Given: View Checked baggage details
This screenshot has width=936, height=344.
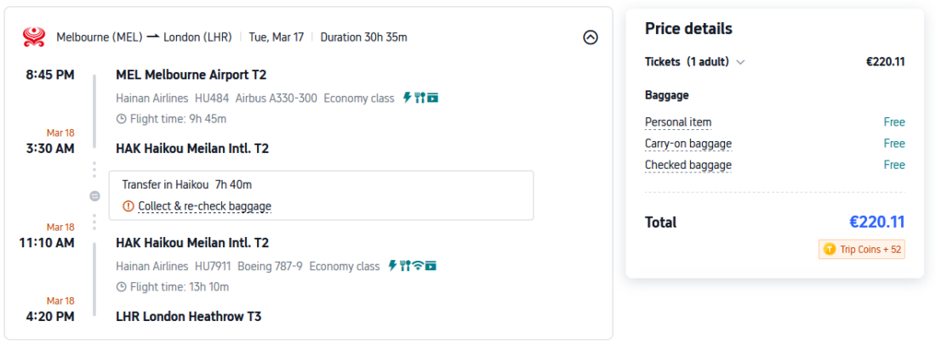Looking at the screenshot, I should pos(688,165).
